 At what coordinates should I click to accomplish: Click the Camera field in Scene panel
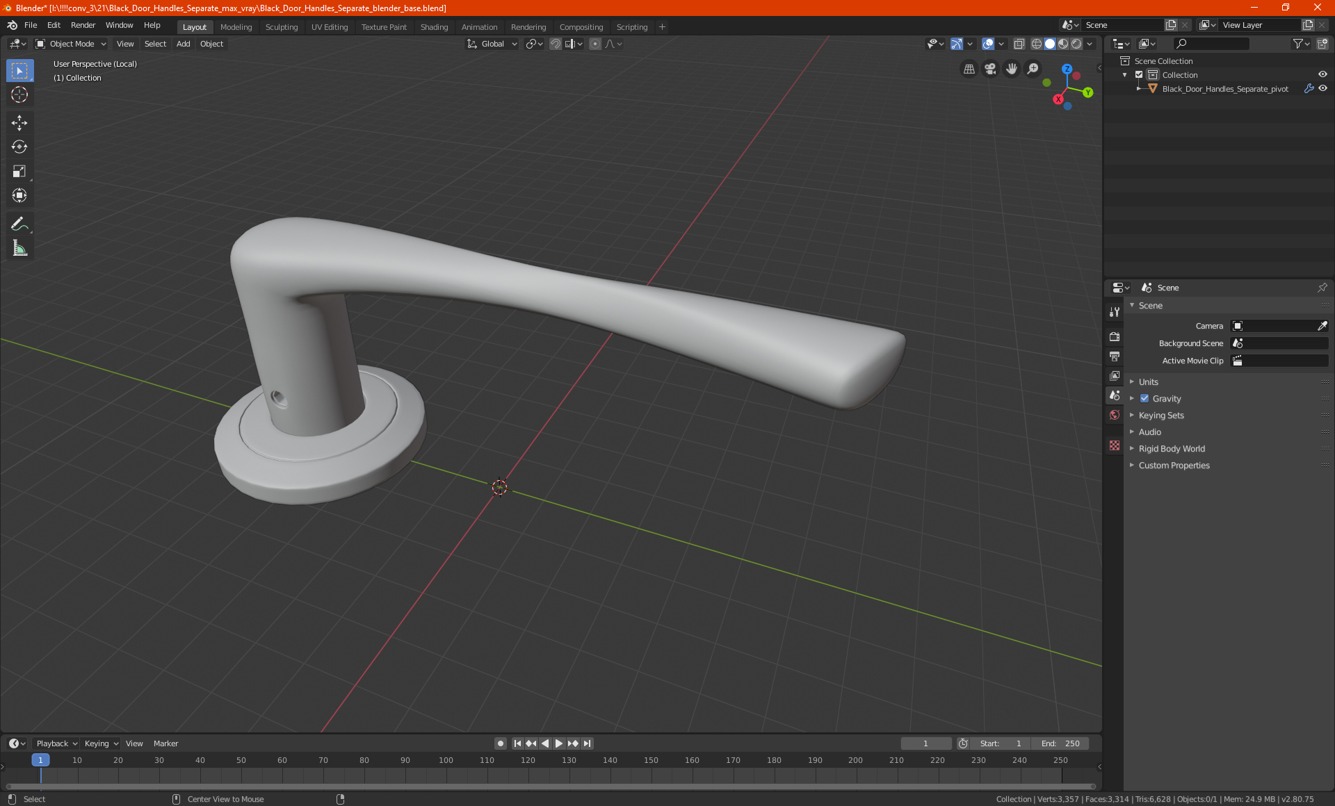click(1279, 326)
